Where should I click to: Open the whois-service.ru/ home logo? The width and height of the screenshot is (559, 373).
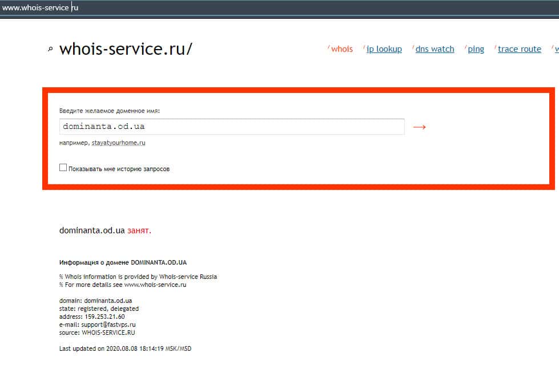[x=126, y=49]
